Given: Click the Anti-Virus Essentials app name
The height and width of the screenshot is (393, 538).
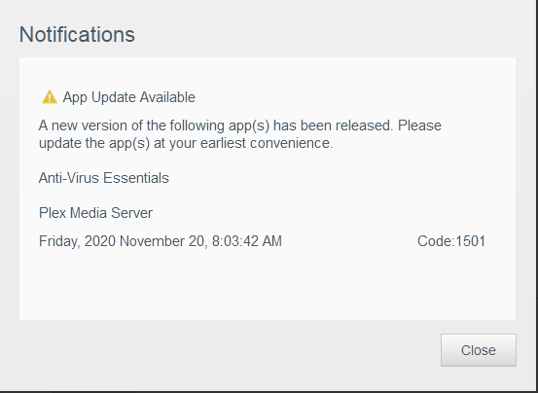Looking at the screenshot, I should click(104, 178).
